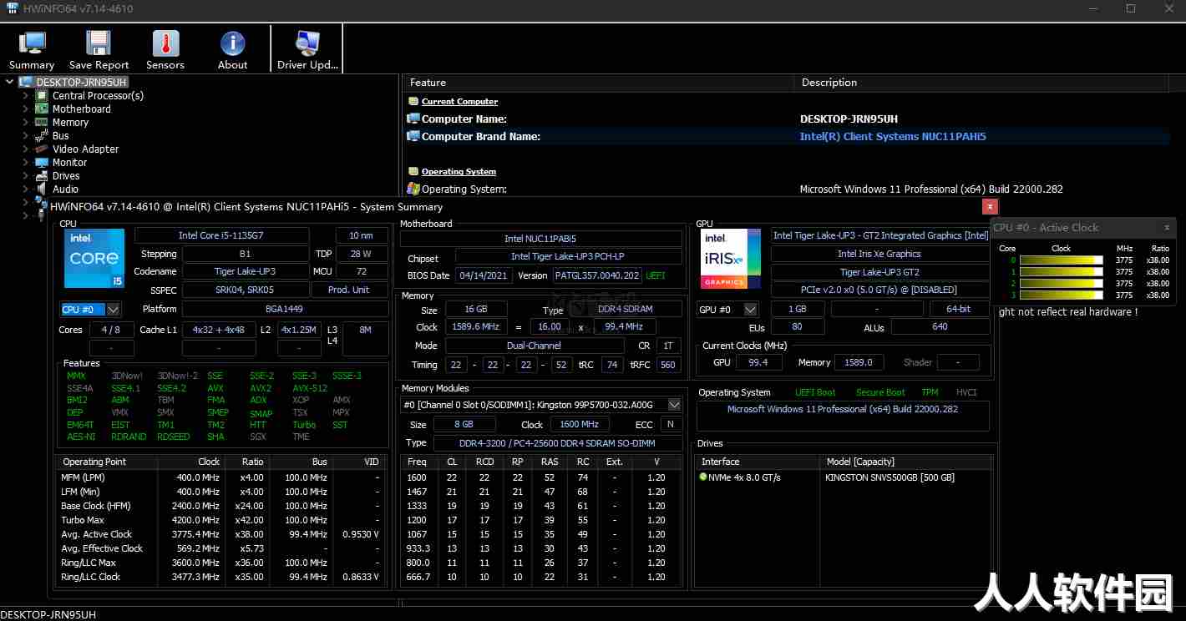The height and width of the screenshot is (621, 1186).
Task: Select the Drives tree item
Action: [x=66, y=176]
